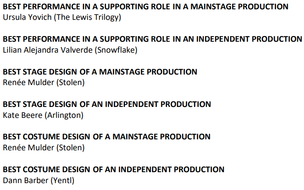Click the word Snowflake in parentheses
Screen dimensions: 304x190
[116, 50]
